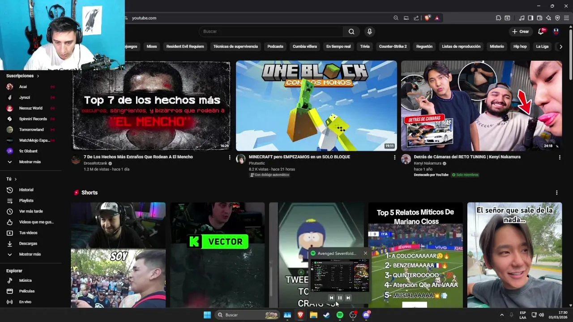
Task: Select the Cumbia villera chip
Action: point(305,47)
